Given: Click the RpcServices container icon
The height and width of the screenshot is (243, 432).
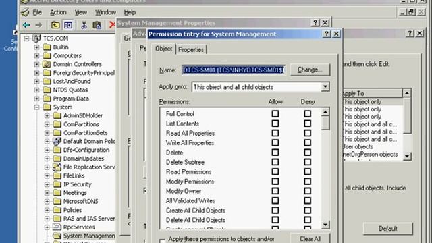Looking at the screenshot, I should click(x=57, y=227).
